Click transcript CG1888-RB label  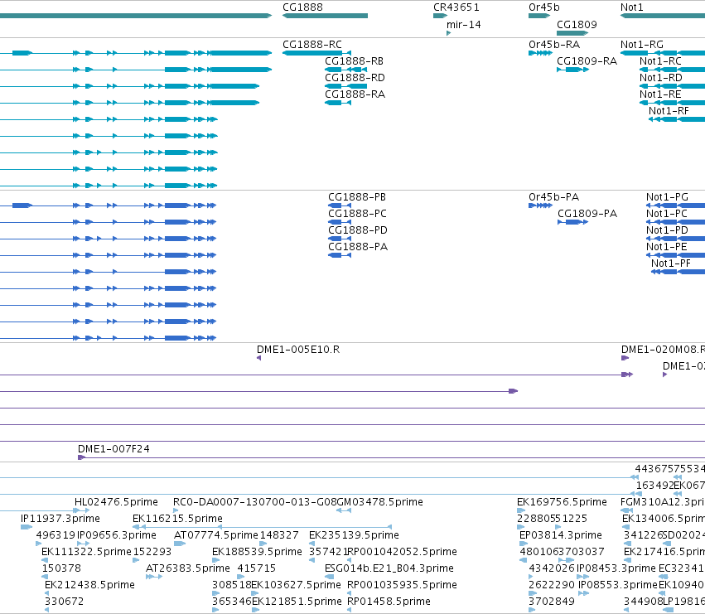pyautogui.click(x=354, y=61)
